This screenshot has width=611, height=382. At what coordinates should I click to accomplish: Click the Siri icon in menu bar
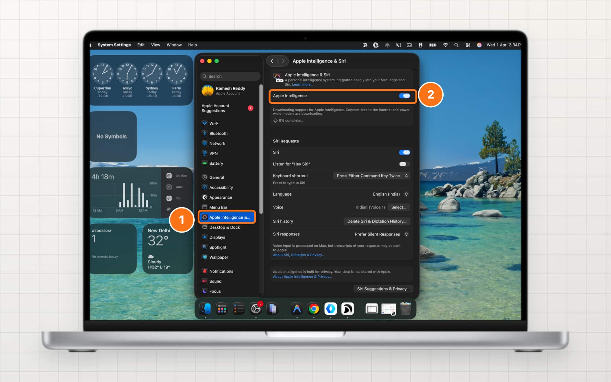[x=479, y=45]
